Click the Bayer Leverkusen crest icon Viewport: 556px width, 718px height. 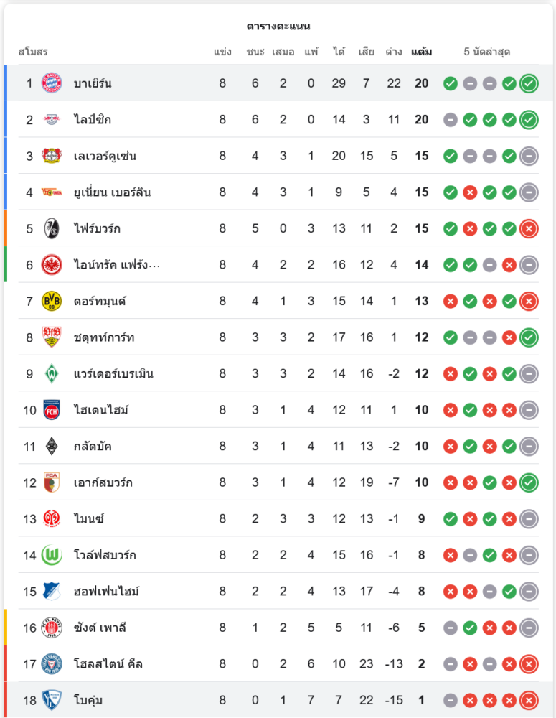pos(52,156)
